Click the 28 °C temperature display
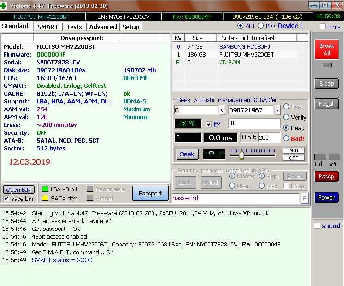This screenshot has height=286, width=344. pyautogui.click(x=188, y=124)
